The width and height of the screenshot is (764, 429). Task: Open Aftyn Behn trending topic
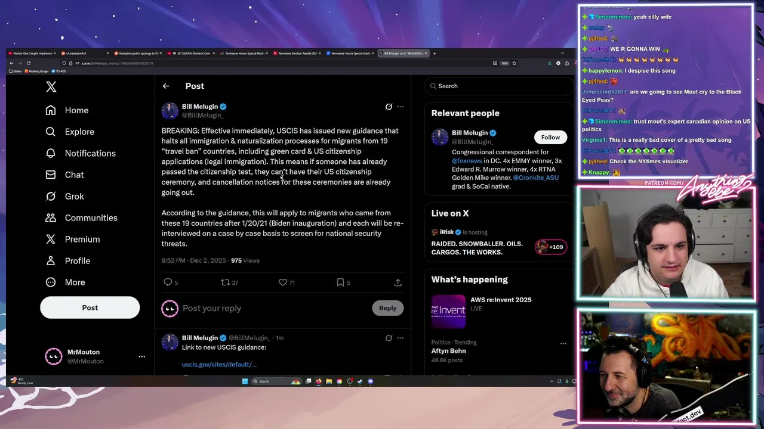coord(449,351)
